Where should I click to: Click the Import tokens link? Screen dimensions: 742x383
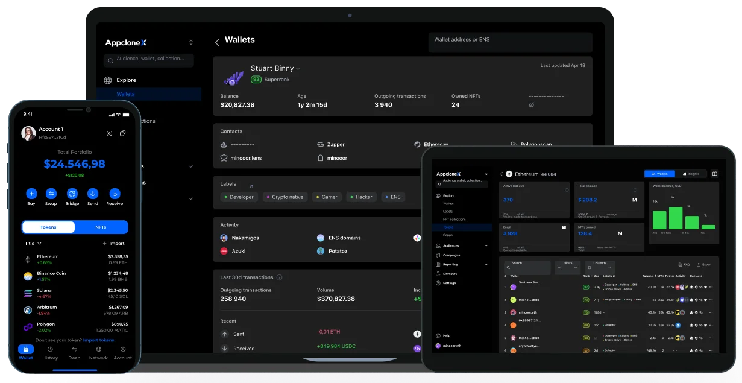99,340
